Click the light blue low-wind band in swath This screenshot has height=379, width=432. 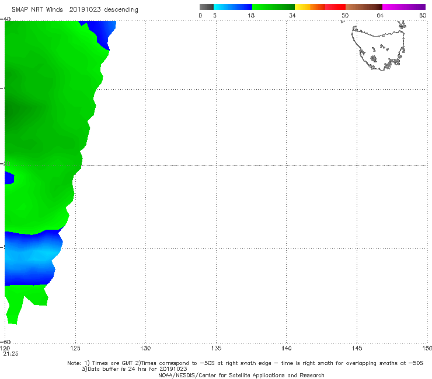(x=32, y=255)
